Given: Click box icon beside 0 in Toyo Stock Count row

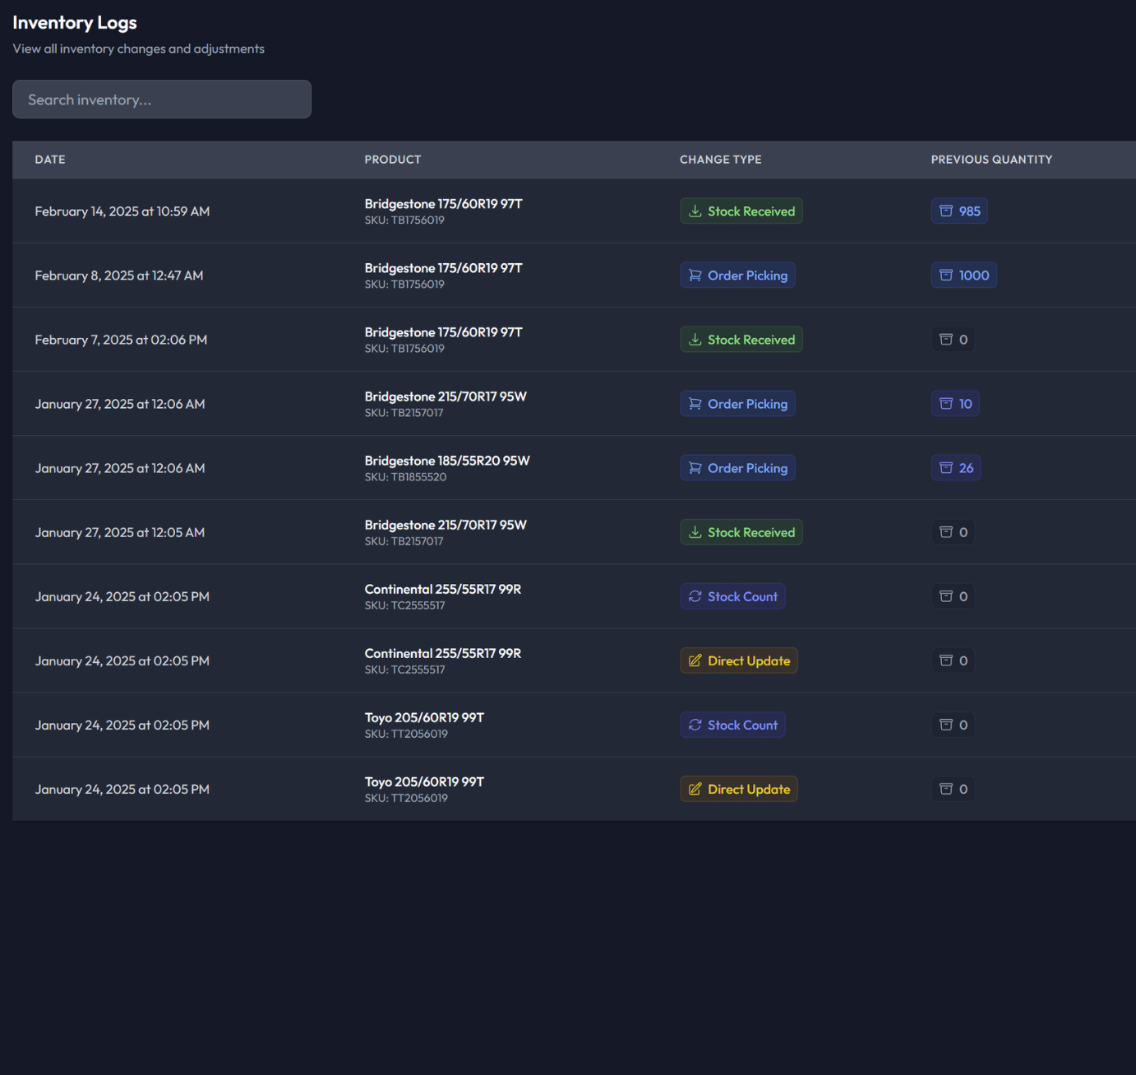Looking at the screenshot, I should click(946, 725).
